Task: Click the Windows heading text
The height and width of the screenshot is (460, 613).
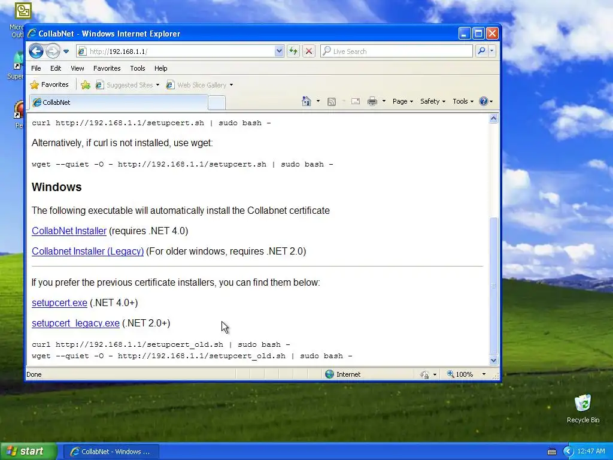Action: tap(57, 187)
